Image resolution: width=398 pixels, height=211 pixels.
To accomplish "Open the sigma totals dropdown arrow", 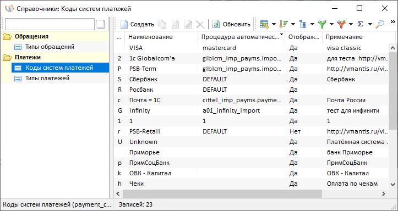I will coord(370,24).
